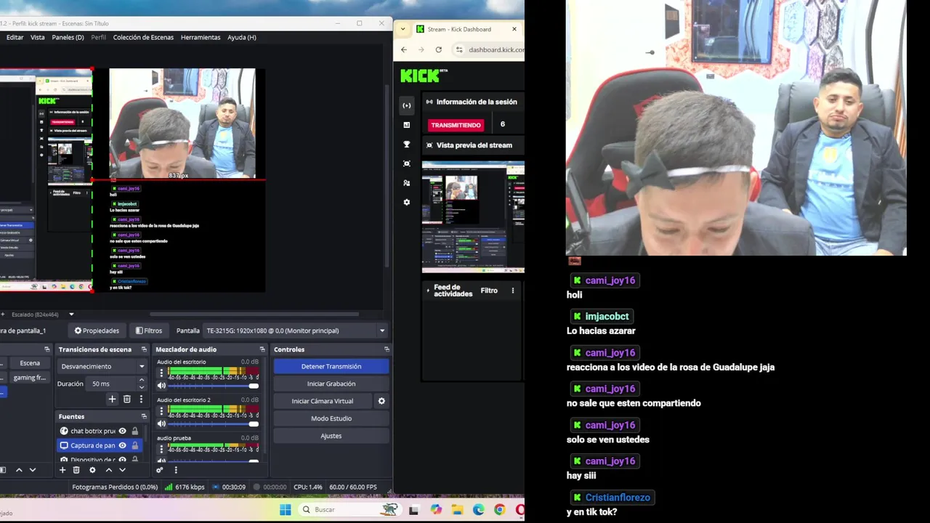Reload the Kick Dashboard page
The height and width of the screenshot is (523, 930).
pos(438,49)
